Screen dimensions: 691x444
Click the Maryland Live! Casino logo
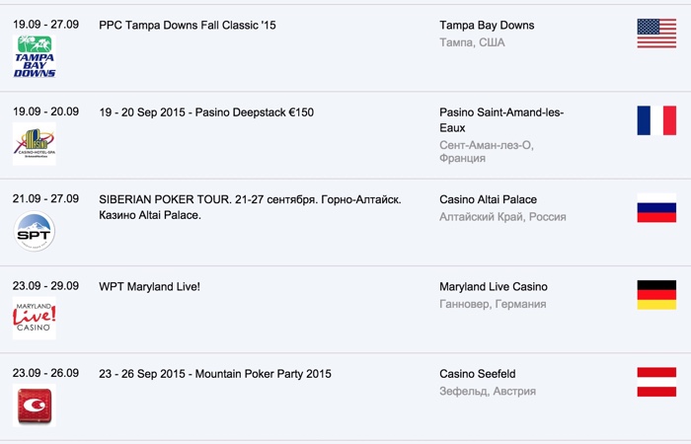pyautogui.click(x=35, y=318)
